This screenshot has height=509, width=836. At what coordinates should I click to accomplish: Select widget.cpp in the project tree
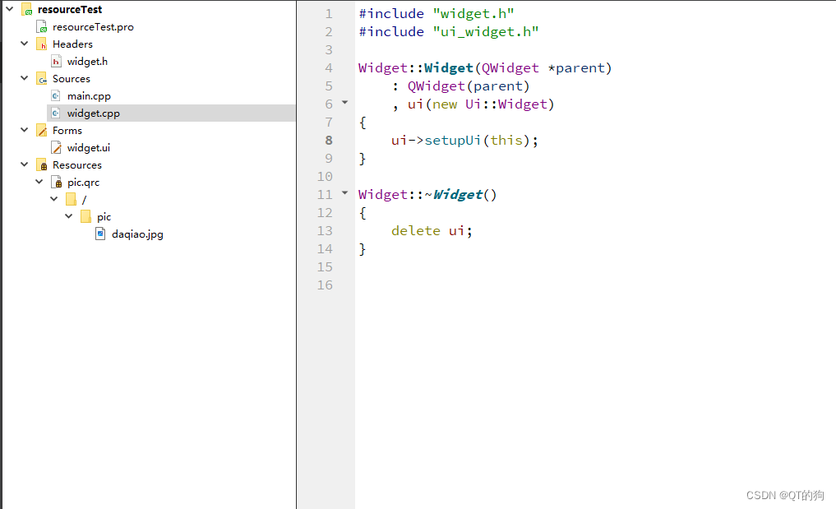point(94,113)
